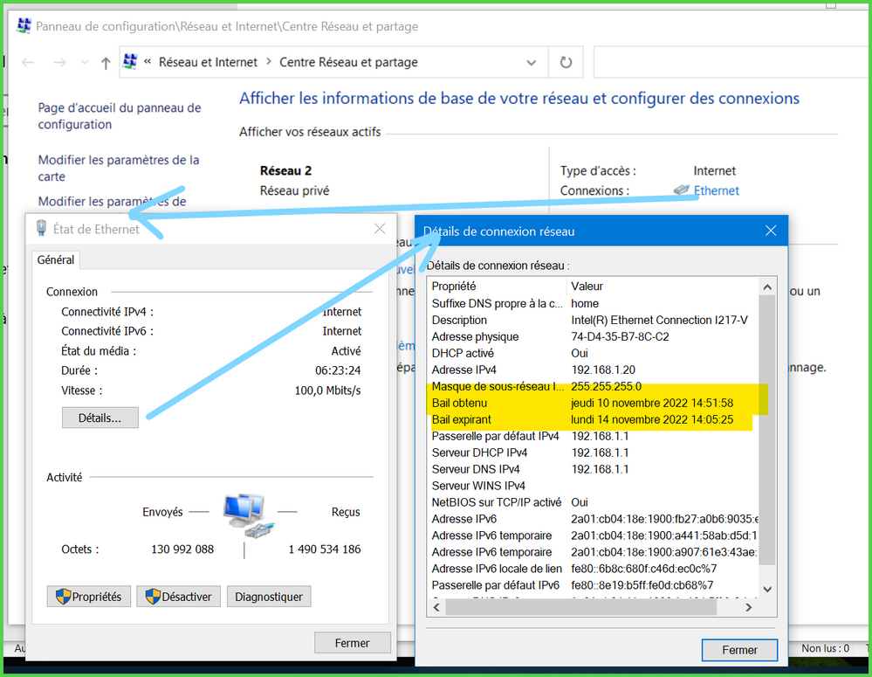The image size is (872, 677).
Task: Click left arrow of horizontal scrollbar
Action: tap(436, 607)
